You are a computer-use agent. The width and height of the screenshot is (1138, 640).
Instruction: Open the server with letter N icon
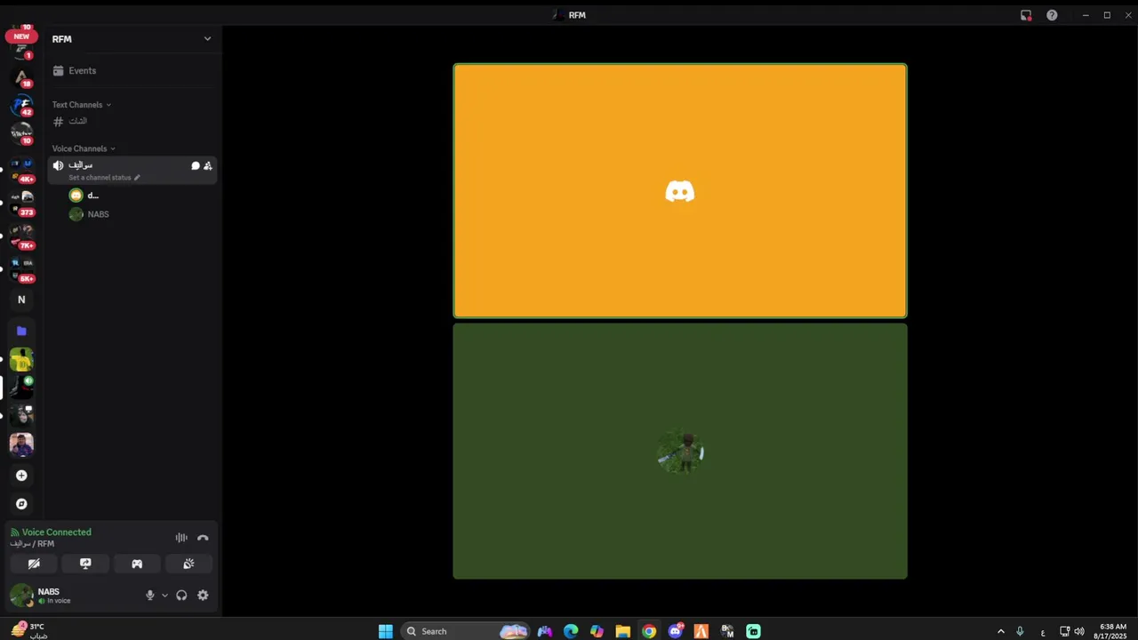(x=21, y=300)
